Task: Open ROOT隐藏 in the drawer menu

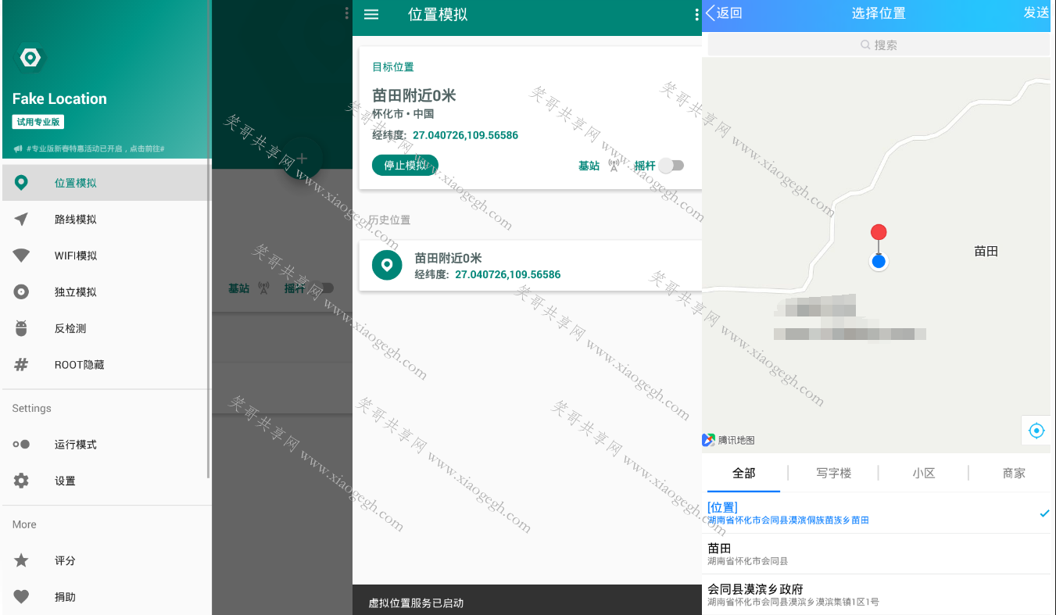Action: [x=106, y=365]
